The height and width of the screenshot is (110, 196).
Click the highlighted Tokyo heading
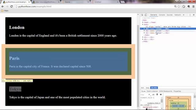15,89
